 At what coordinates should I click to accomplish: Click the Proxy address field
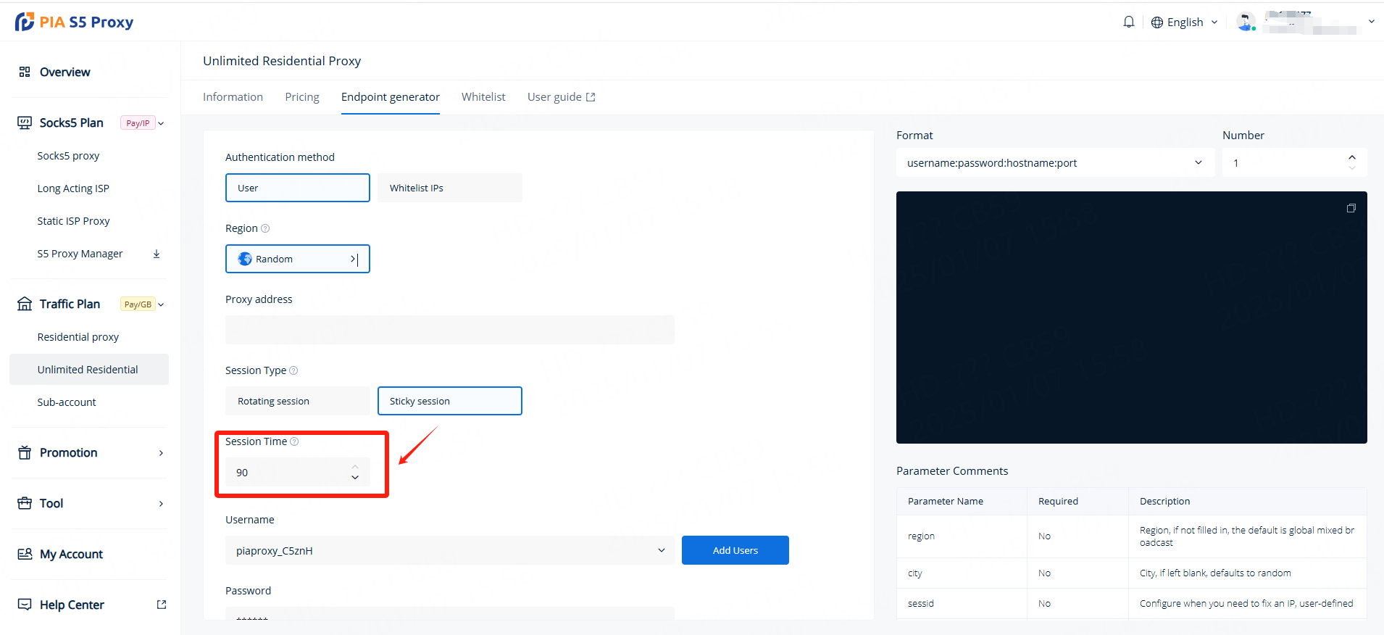tap(449, 330)
